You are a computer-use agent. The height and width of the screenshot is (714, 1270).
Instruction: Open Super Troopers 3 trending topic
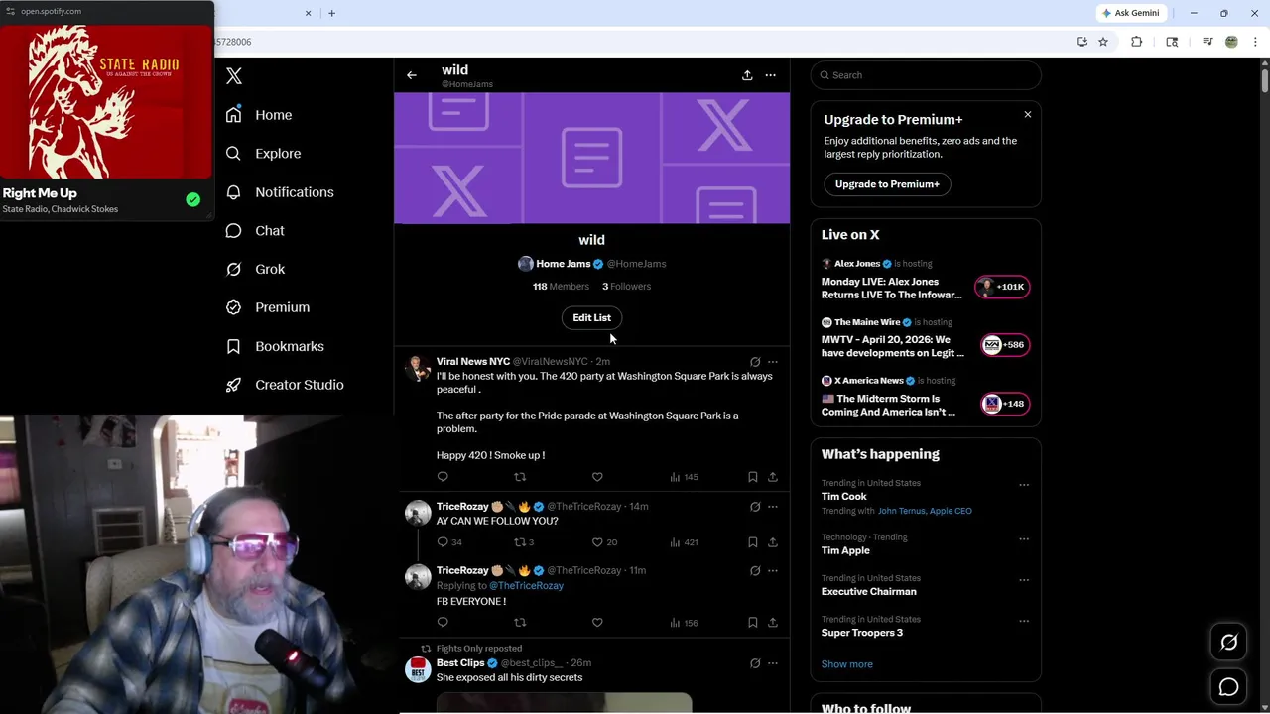(862, 633)
